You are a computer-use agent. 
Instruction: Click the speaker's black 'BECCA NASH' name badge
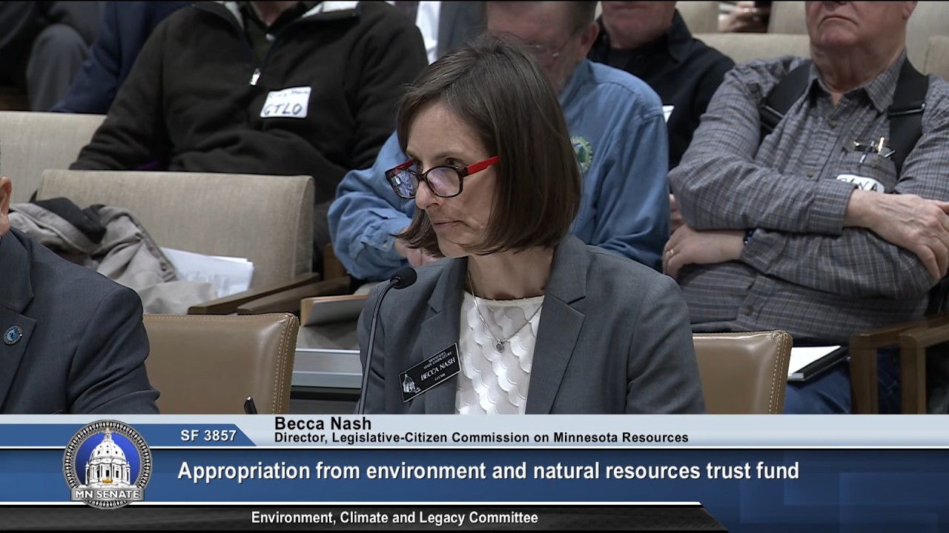click(430, 372)
